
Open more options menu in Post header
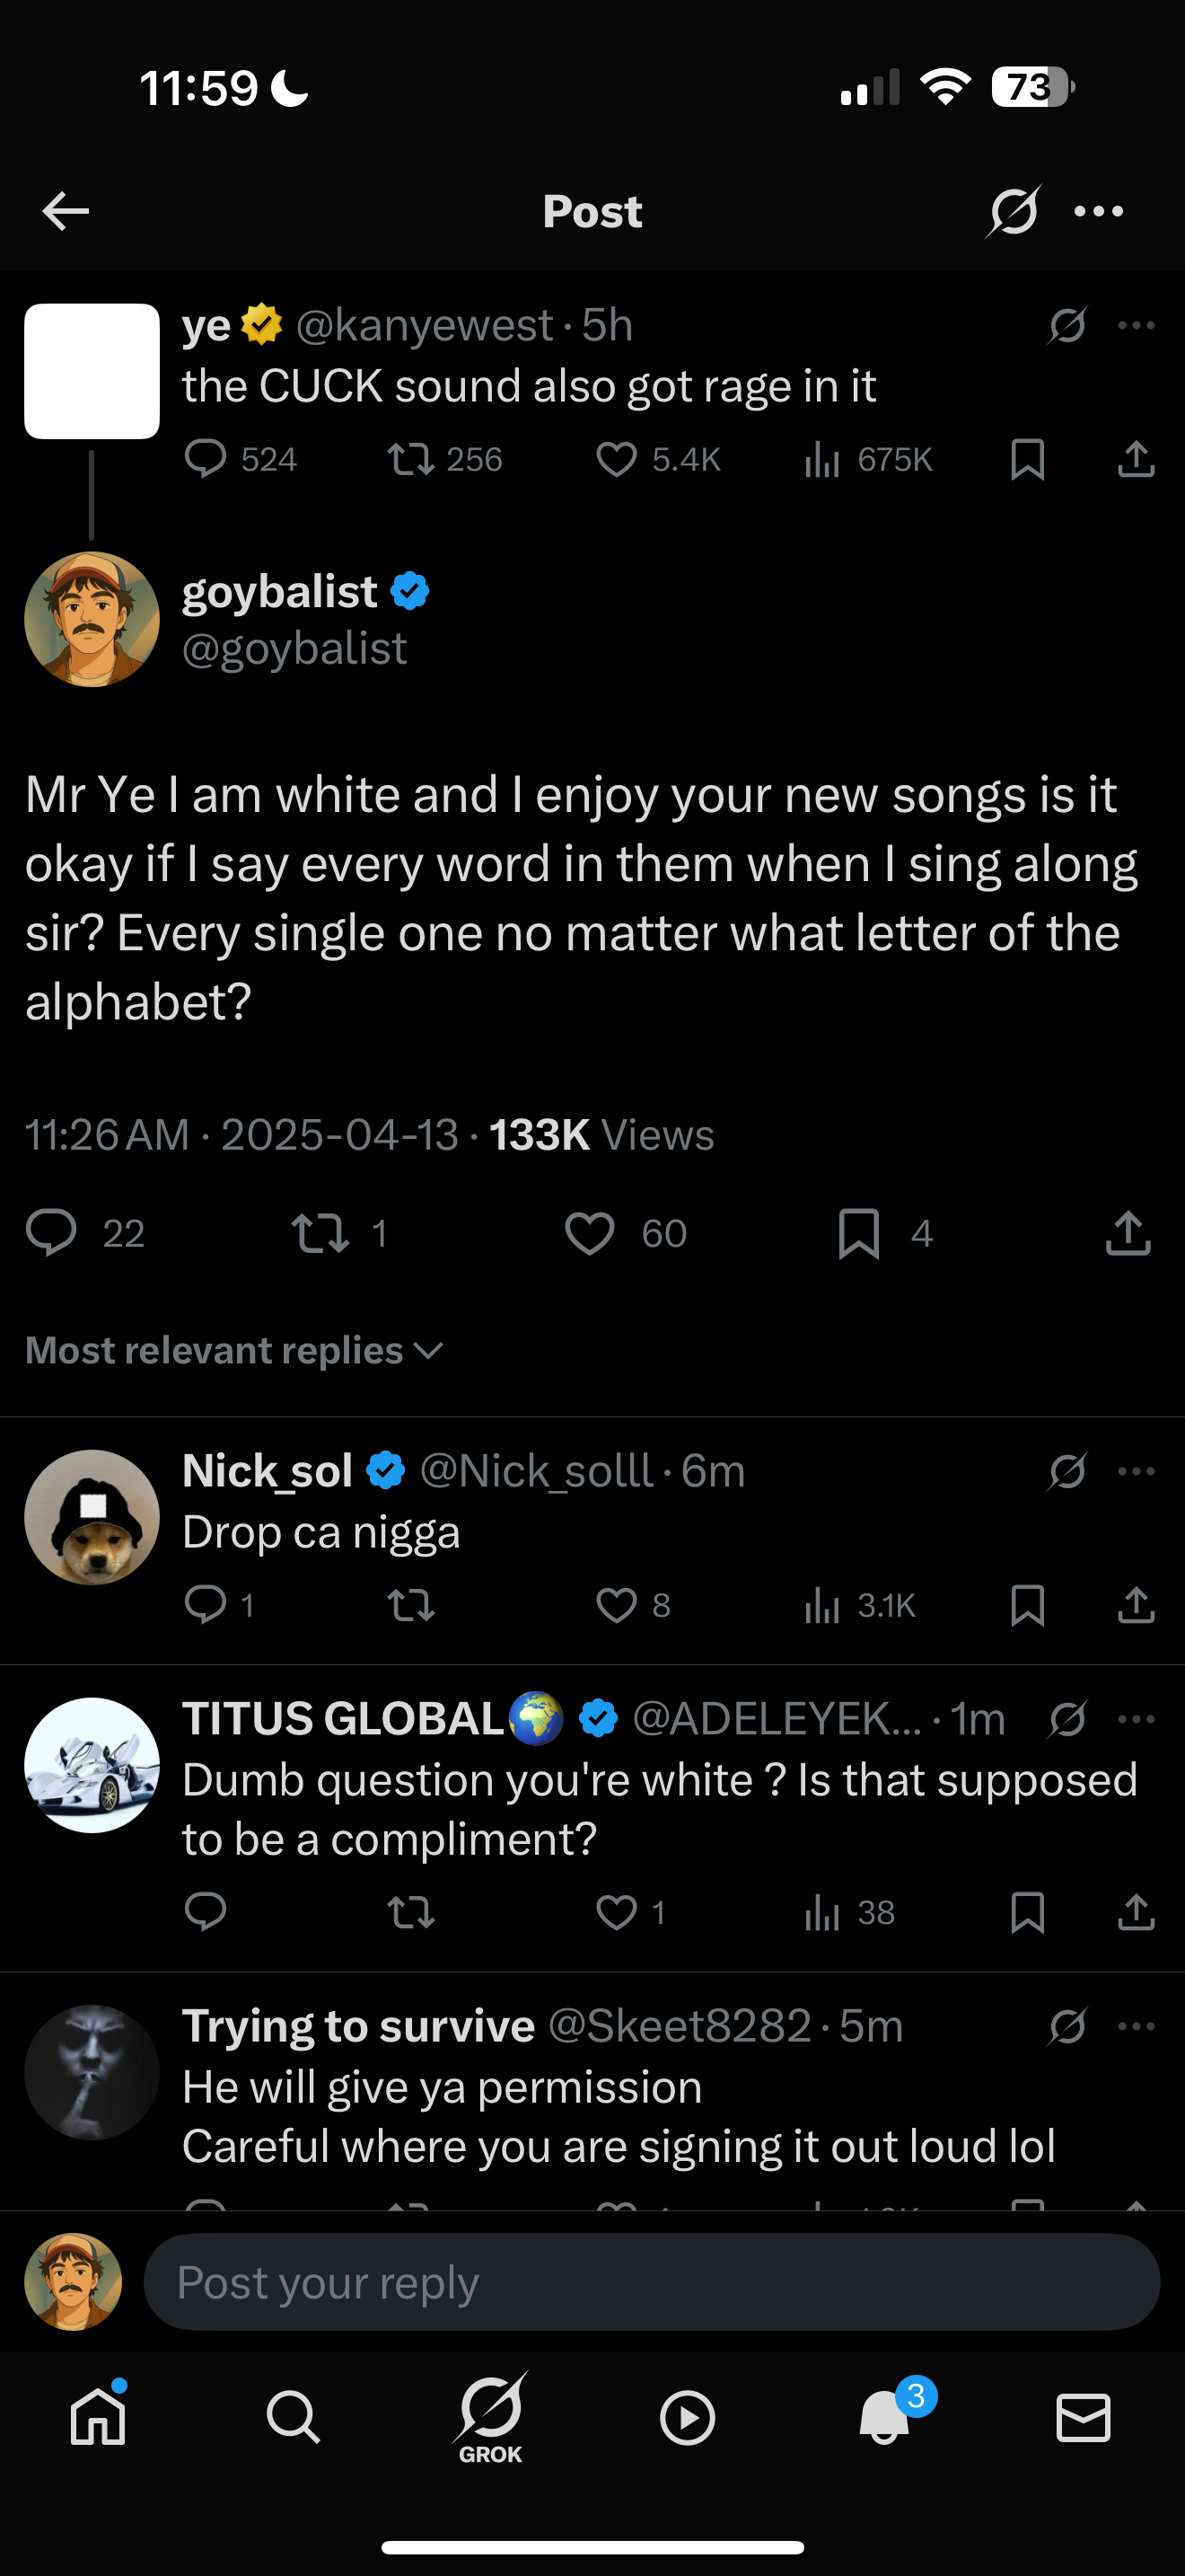[x=1099, y=211]
